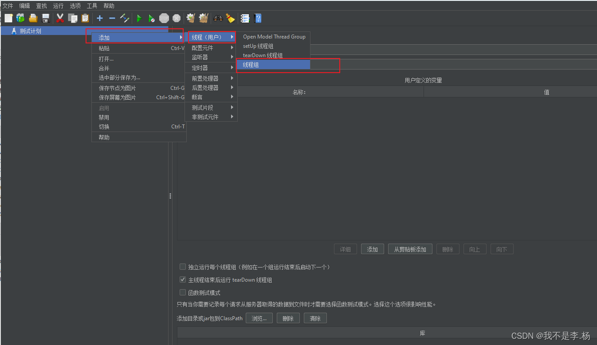Screen dimensions: 597x345
Task: Expand the 配置元件 submenu
Action: [211, 47]
